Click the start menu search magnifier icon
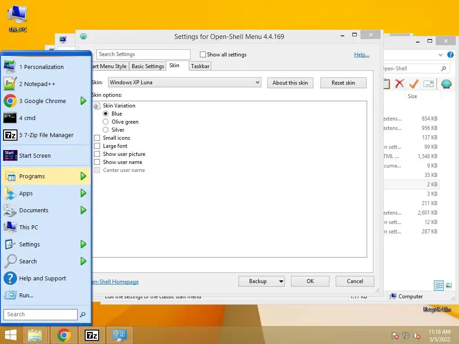 [83, 314]
